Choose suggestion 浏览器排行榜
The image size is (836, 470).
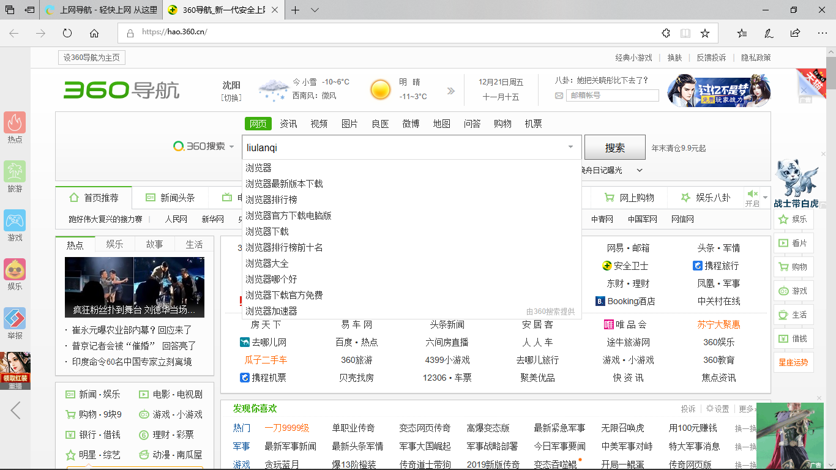pos(411,200)
